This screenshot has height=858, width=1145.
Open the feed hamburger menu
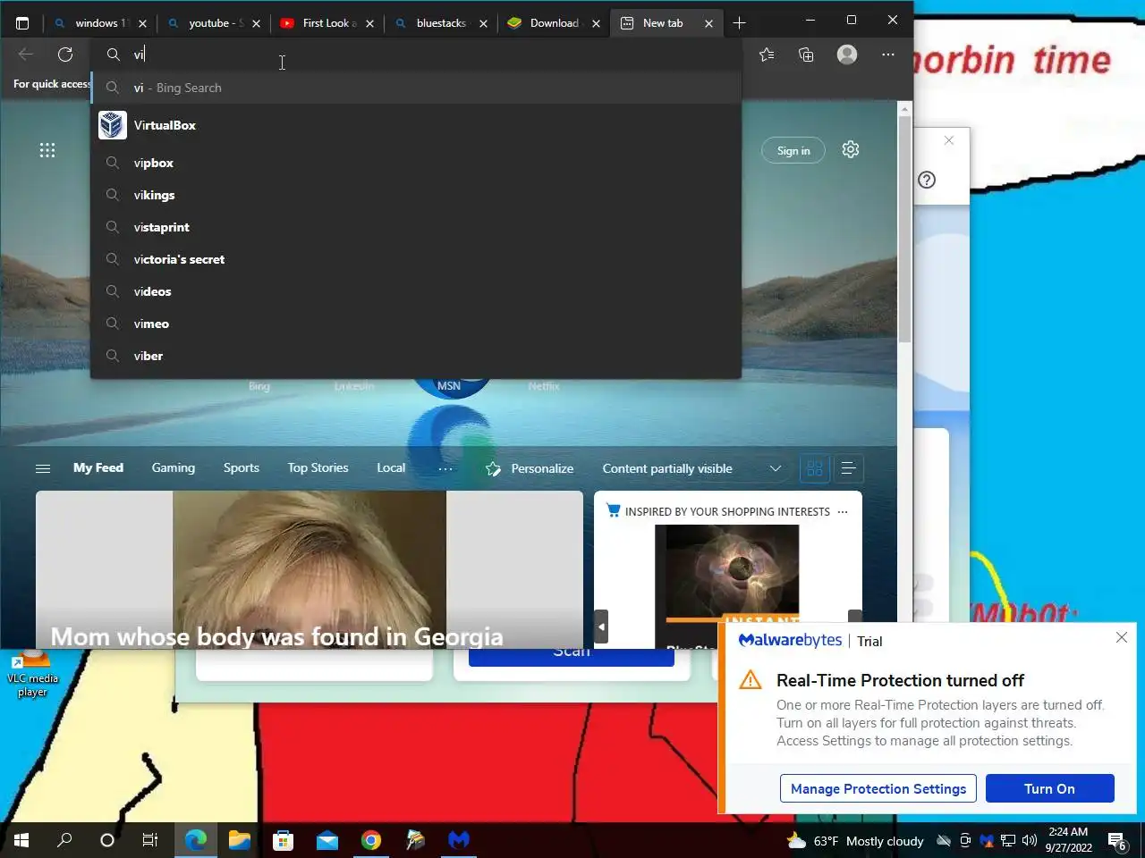42,468
